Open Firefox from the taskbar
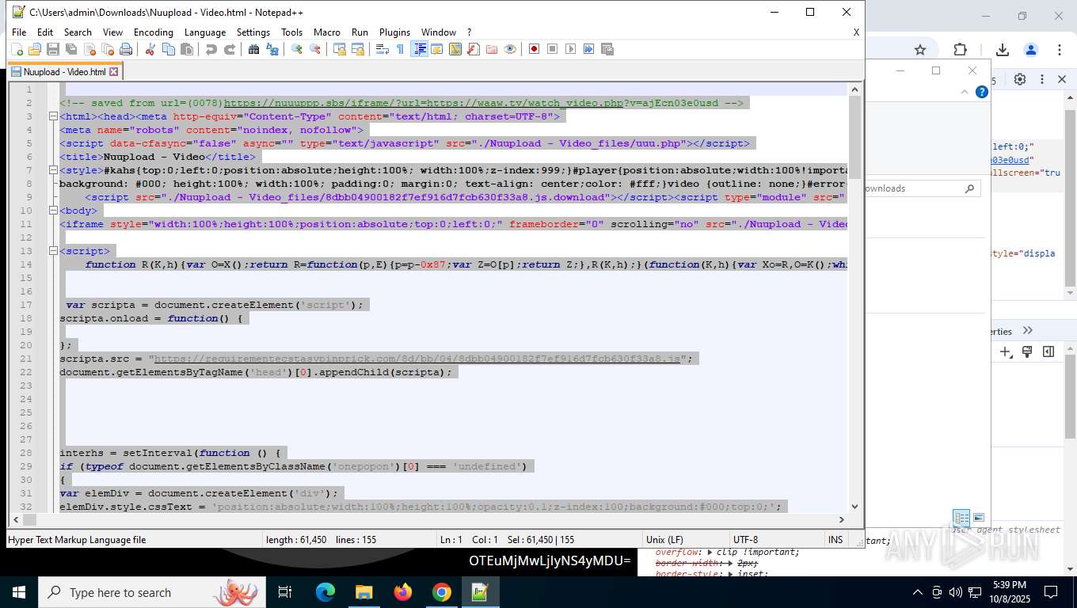The width and height of the screenshot is (1077, 608). (403, 592)
